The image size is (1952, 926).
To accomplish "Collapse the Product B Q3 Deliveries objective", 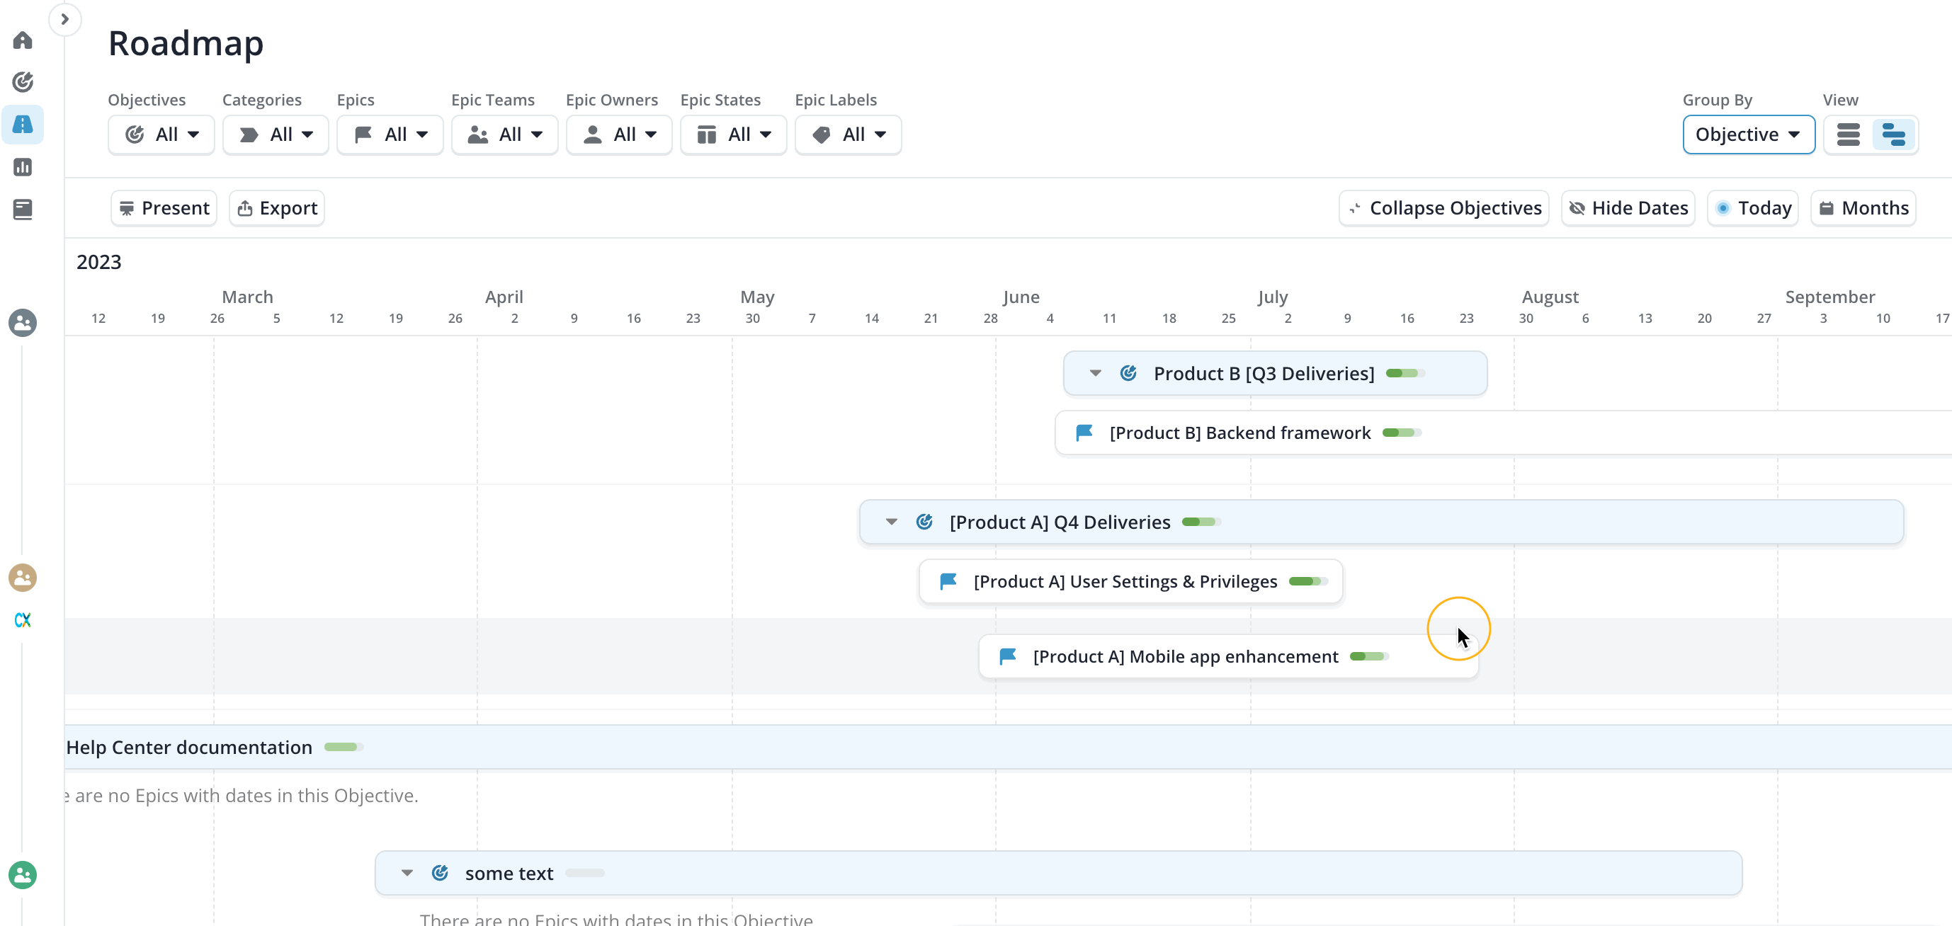I will coord(1095,373).
